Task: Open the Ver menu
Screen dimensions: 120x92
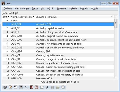Action: pyautogui.click(x=43, y=9)
